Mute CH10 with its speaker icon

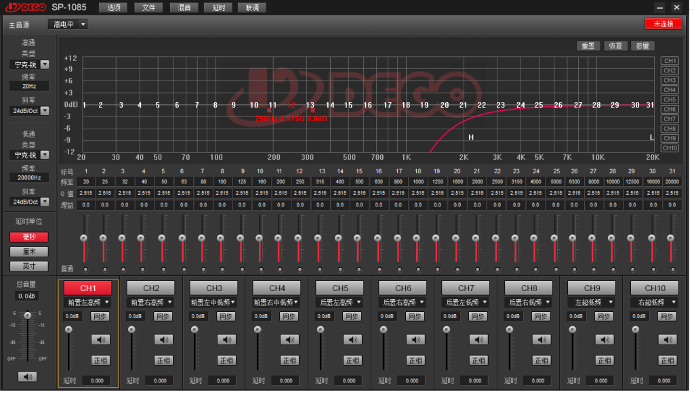click(668, 339)
